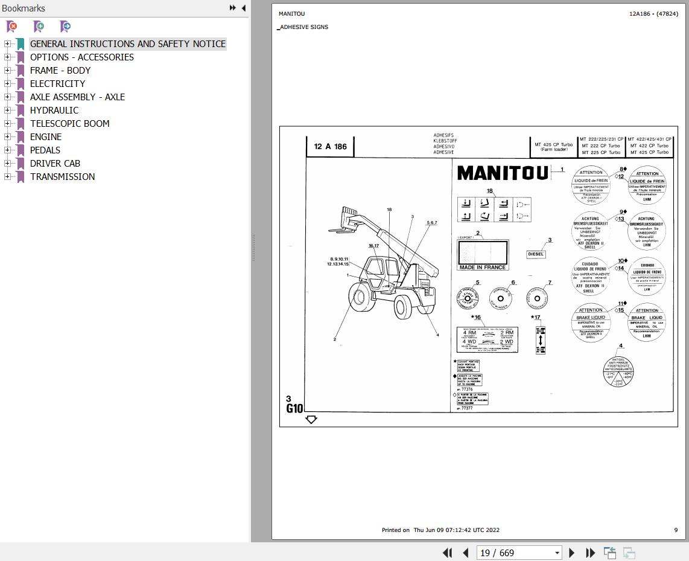Expand the ENGINE bookmark node

tap(7, 136)
